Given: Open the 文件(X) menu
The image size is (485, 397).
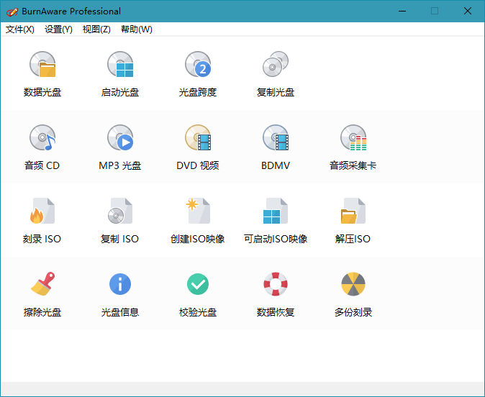Looking at the screenshot, I should coord(20,29).
